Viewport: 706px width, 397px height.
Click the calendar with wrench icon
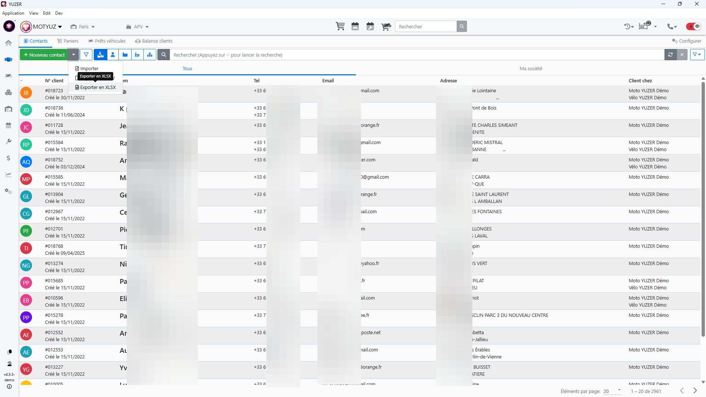(x=370, y=26)
